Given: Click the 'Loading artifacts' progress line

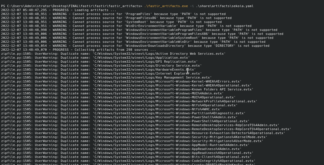Looking at the screenshot, I should click(58, 10).
